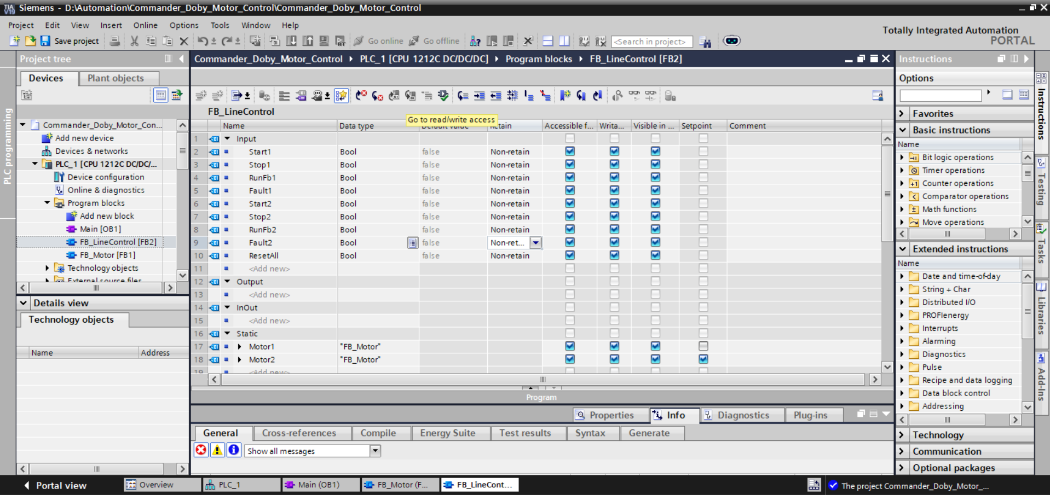Check the Setpoint checkbox for Motor1

703,346
